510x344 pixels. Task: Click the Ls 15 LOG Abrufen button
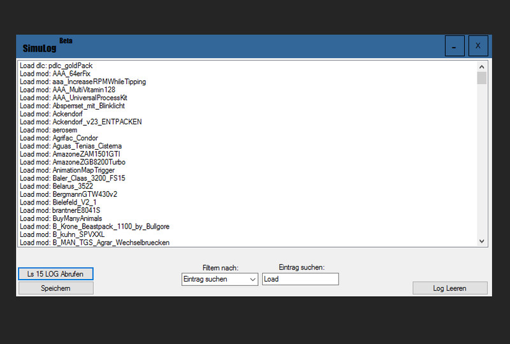pos(55,274)
